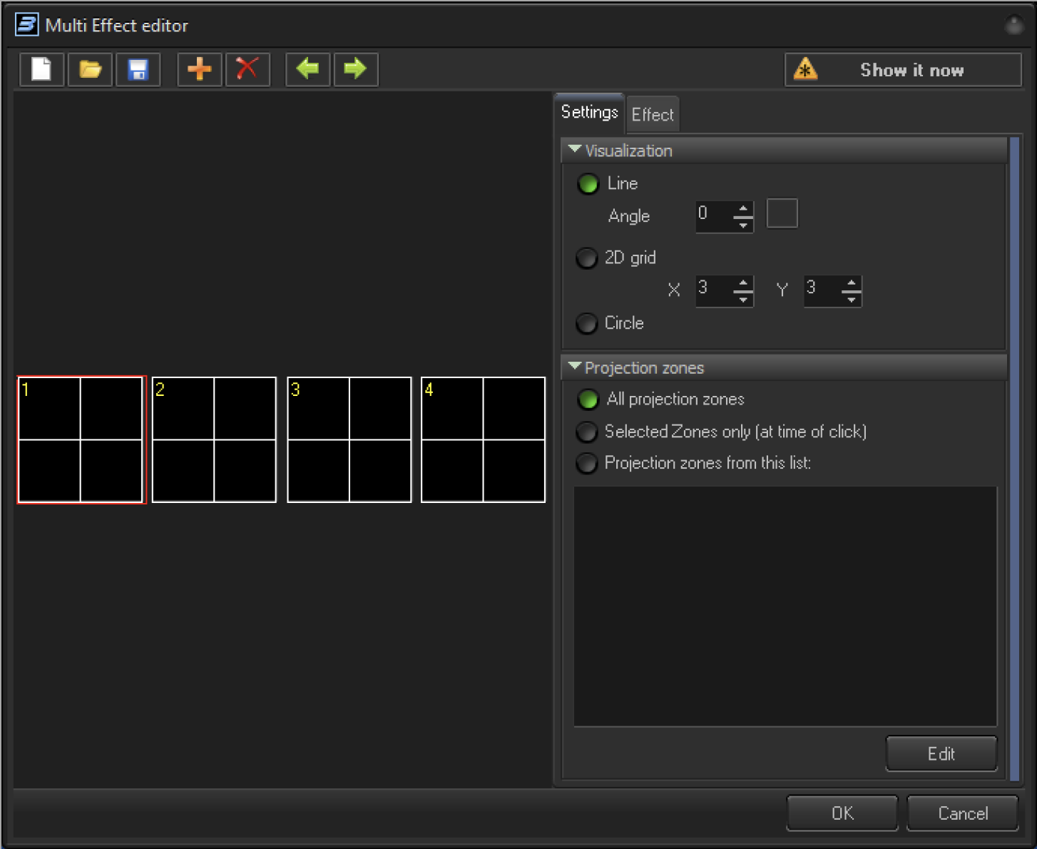Open the Settings tab
The height and width of the screenshot is (849, 1037).
click(589, 113)
